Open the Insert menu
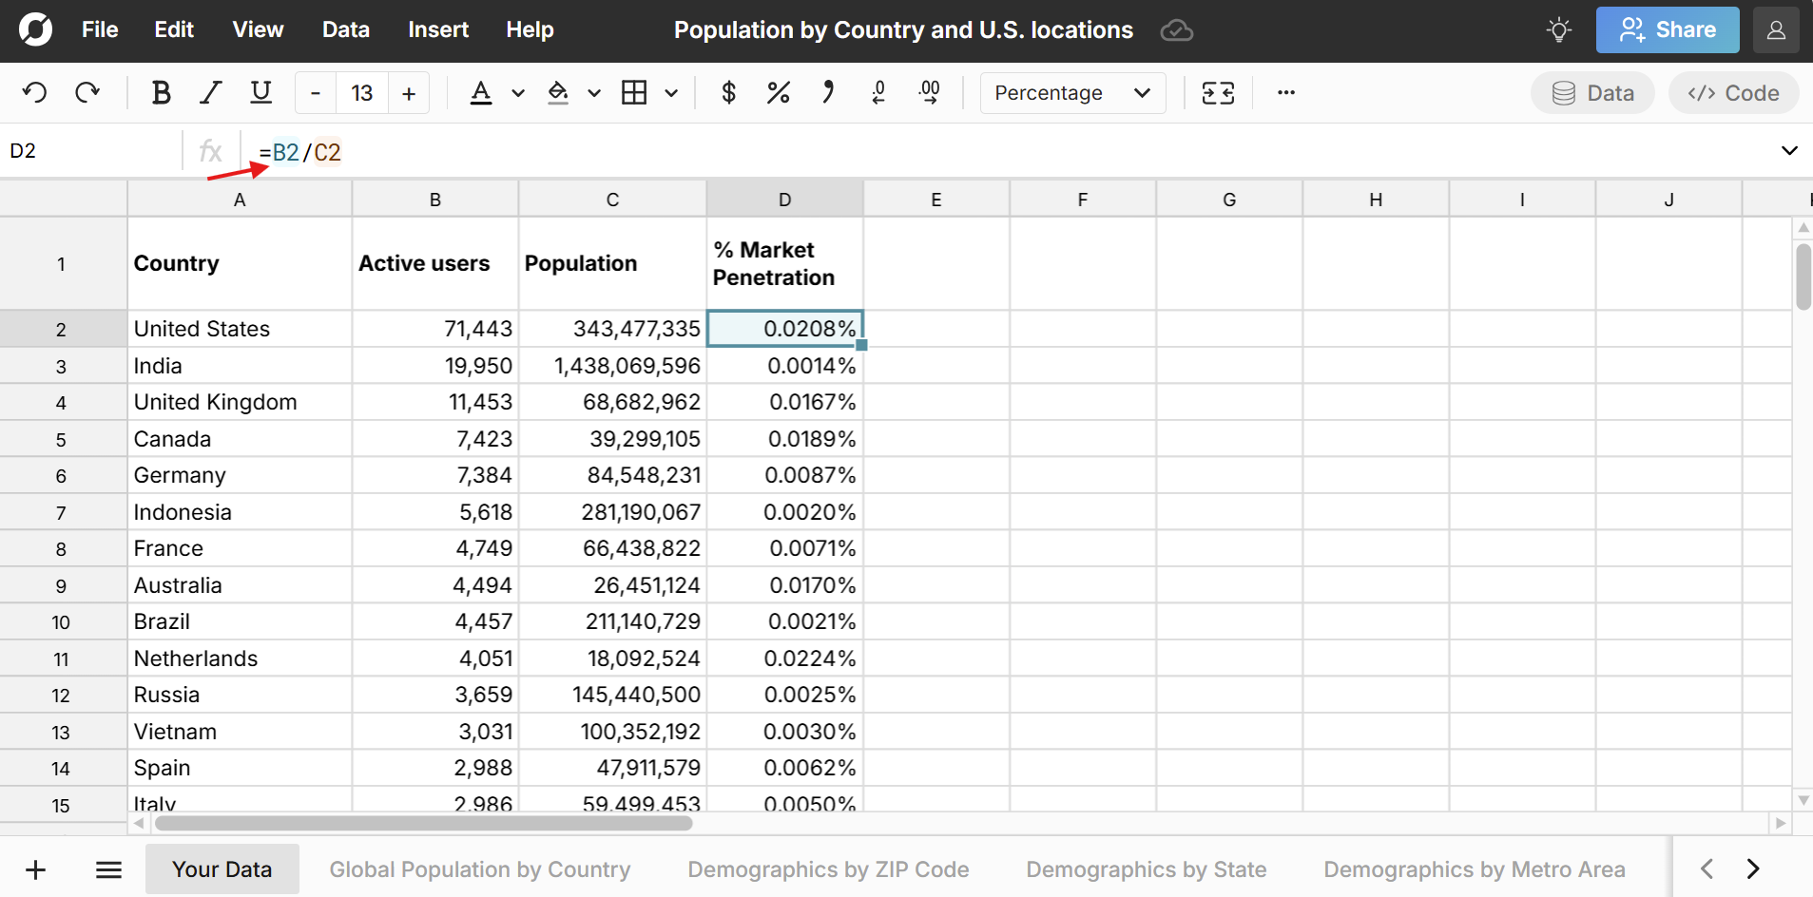1813x897 pixels. pos(437,29)
